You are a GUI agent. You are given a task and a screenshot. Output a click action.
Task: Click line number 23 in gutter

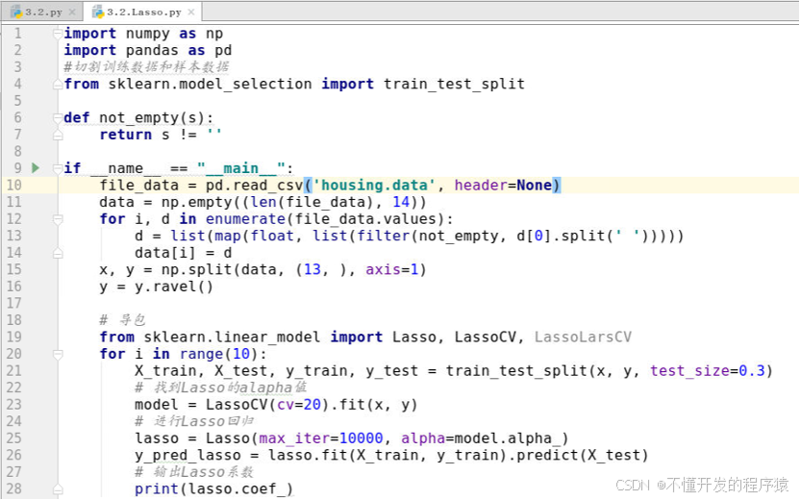tap(13, 404)
